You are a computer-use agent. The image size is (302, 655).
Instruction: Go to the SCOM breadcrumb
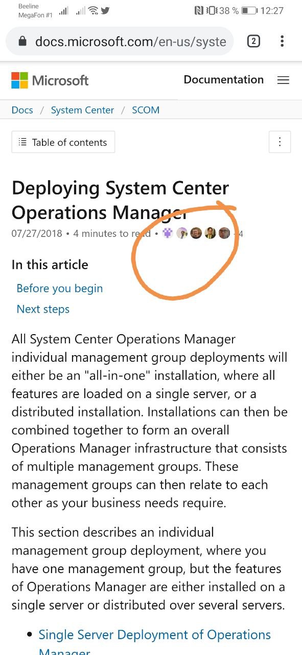click(x=146, y=110)
